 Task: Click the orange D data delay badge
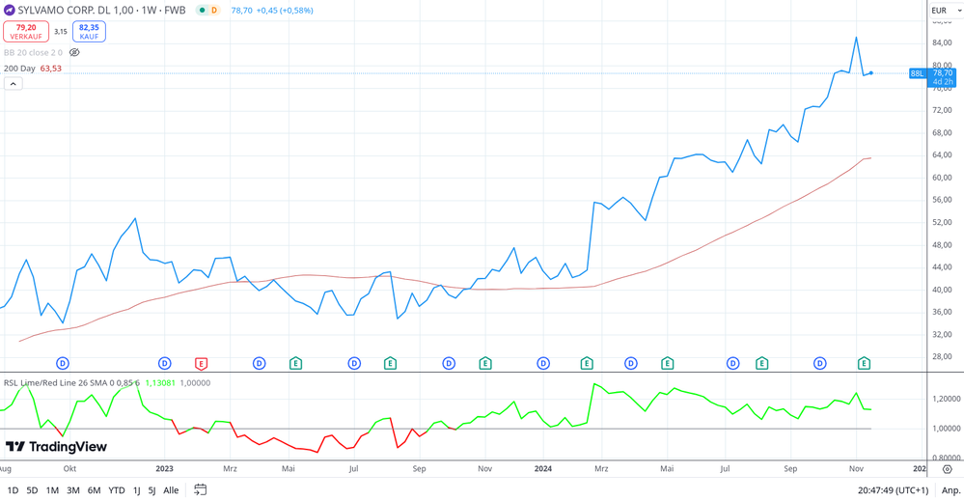click(214, 11)
